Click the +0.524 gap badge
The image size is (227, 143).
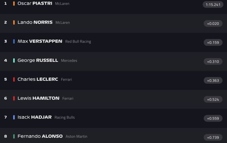click(213, 99)
